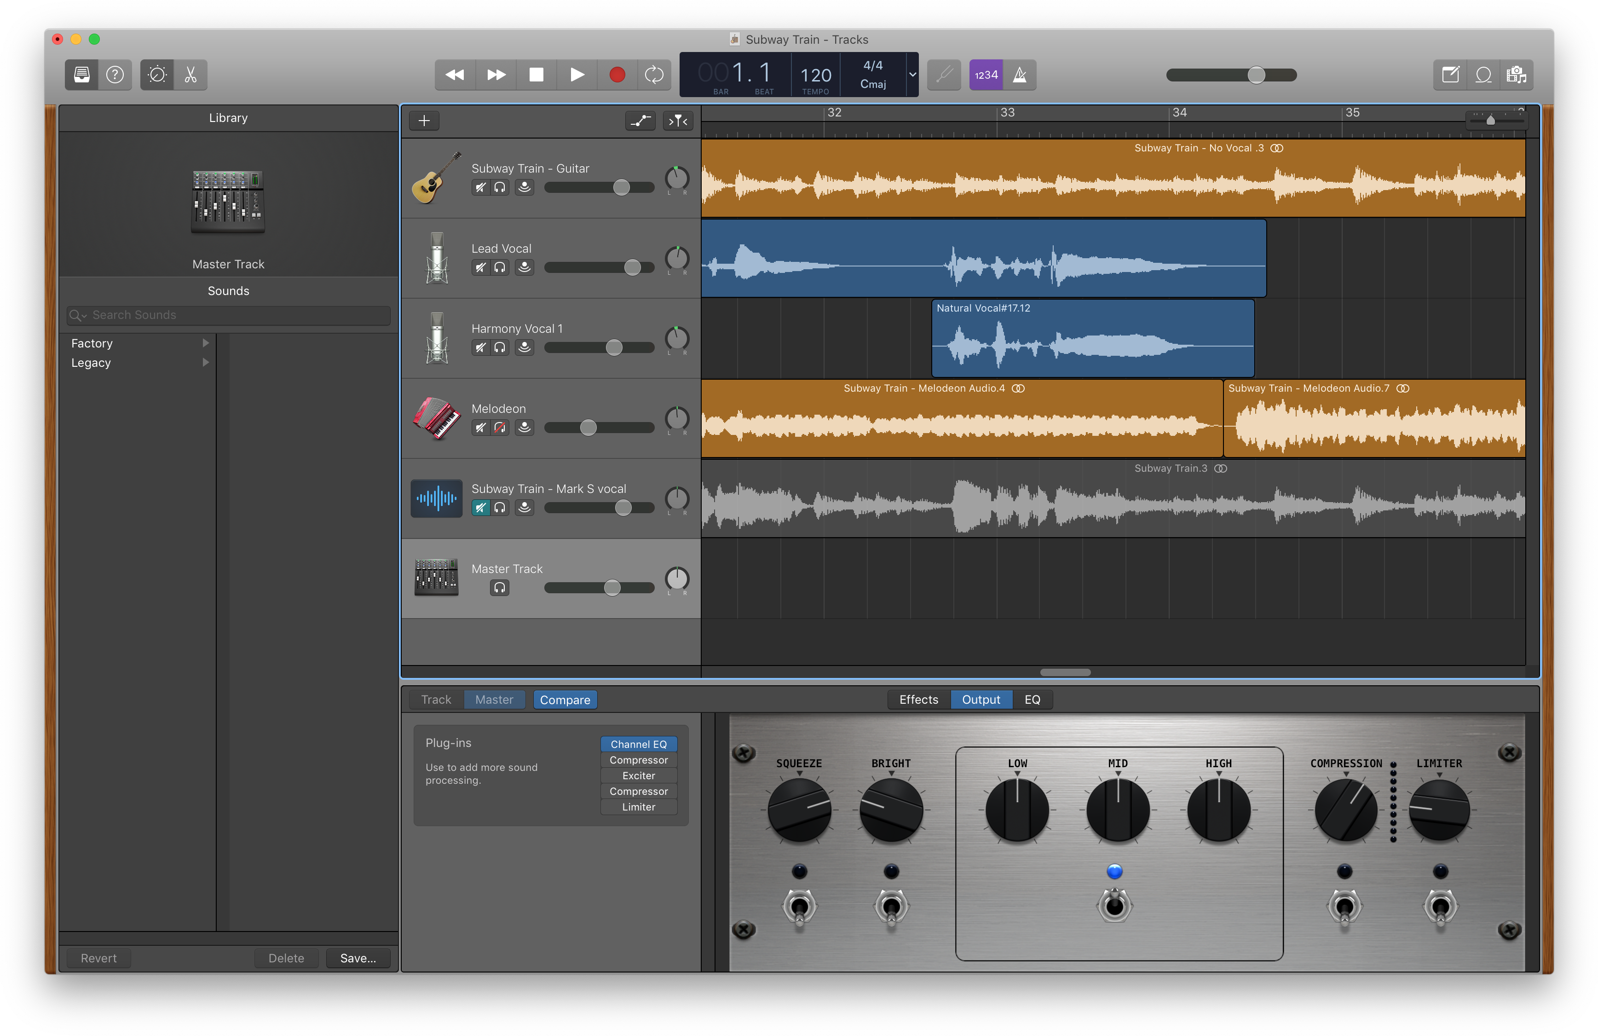Click the Save... button in Library
Viewport: 1598px width, 1036px height.
(358, 958)
